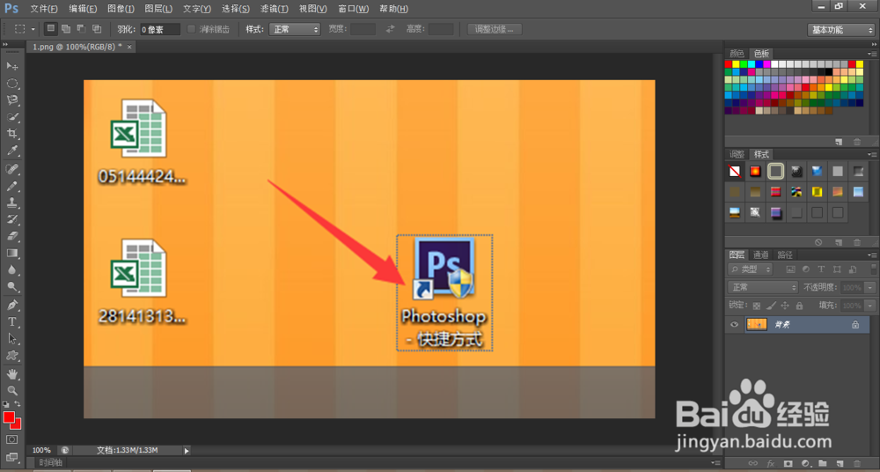Open the 滤镜(T) menu
Viewport: 880px width, 472px height.
pyautogui.click(x=275, y=9)
